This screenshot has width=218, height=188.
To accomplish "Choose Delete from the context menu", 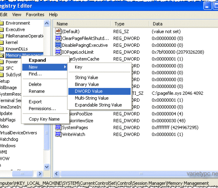I will [x=44, y=84].
